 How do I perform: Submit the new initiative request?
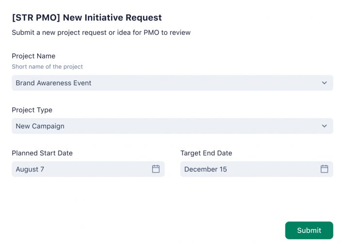click(x=309, y=230)
